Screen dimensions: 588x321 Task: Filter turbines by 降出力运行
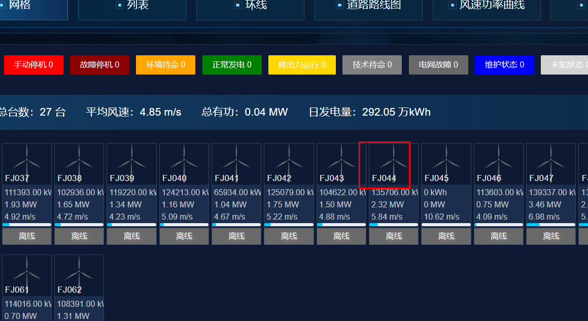302,65
